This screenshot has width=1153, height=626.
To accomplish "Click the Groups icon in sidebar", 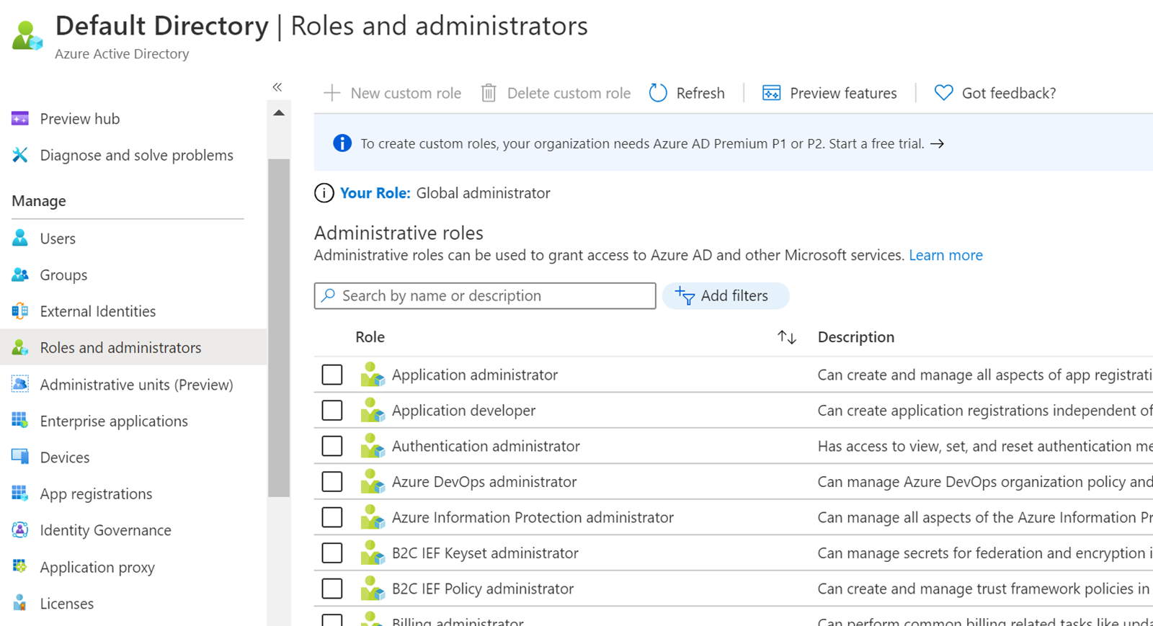I will tap(20, 274).
